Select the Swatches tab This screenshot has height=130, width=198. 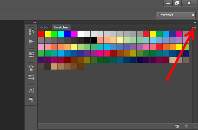click(x=61, y=27)
